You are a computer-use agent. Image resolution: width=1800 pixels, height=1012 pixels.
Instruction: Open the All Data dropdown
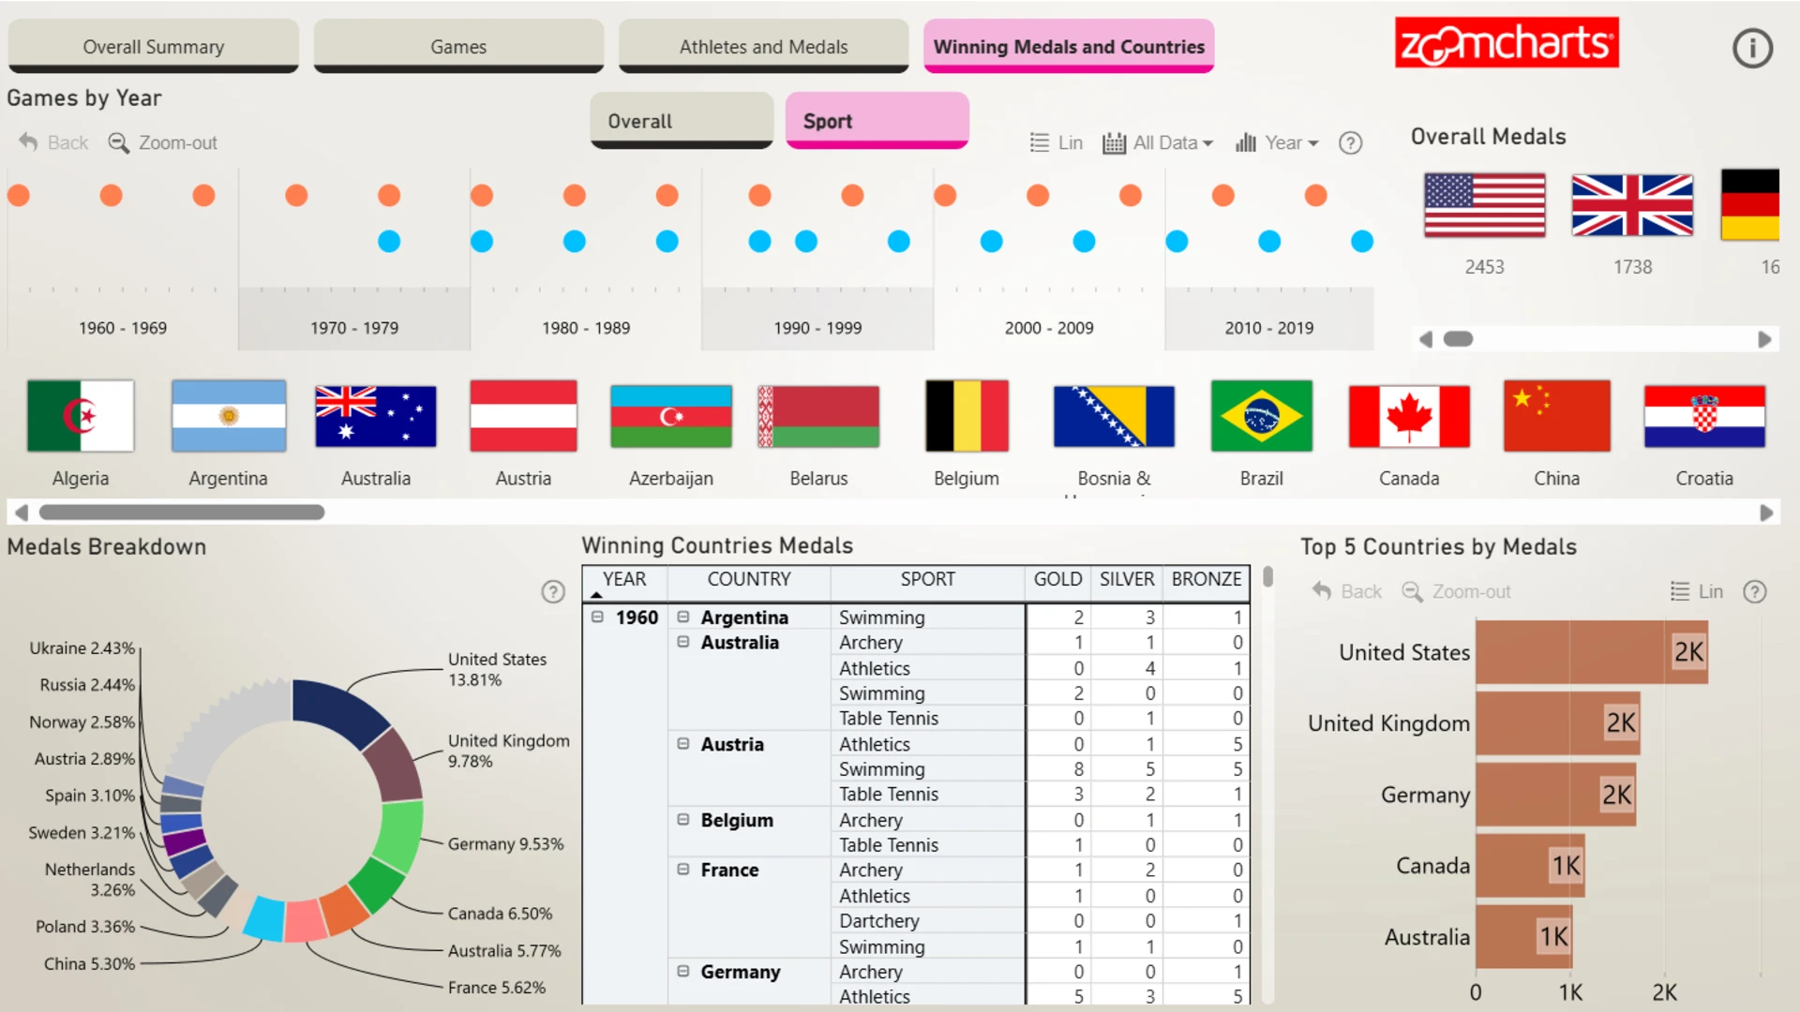click(x=1158, y=142)
